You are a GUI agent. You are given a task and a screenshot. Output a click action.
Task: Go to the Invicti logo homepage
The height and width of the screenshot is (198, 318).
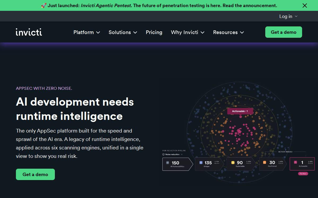click(29, 32)
